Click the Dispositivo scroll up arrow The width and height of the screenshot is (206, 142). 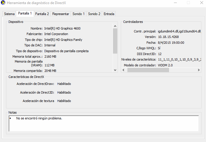pyautogui.click(x=115, y=26)
